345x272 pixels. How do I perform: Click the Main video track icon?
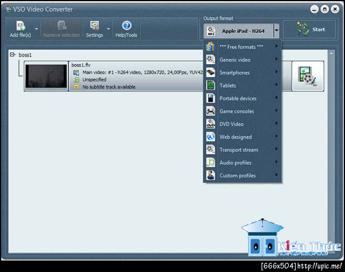76,72
